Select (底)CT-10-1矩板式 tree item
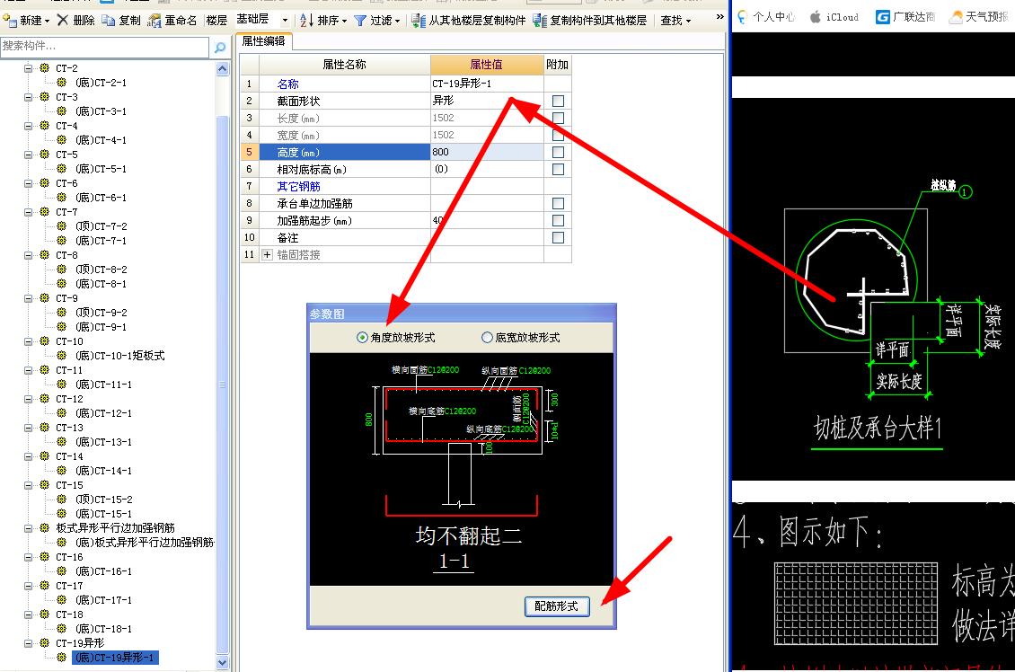 coord(119,356)
